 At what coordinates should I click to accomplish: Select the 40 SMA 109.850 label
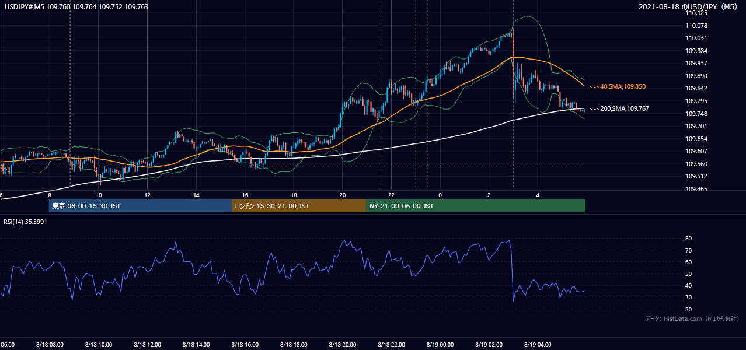(618, 86)
